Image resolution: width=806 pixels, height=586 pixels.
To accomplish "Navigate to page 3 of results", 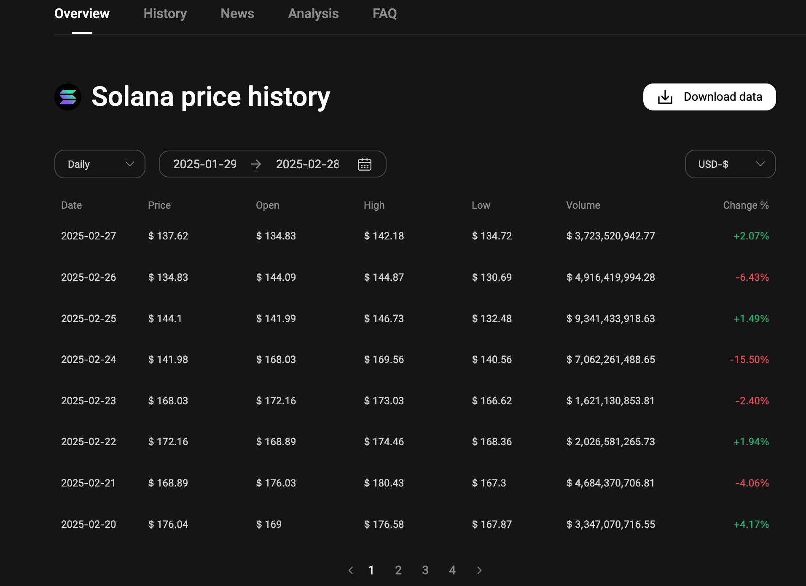I will tap(425, 570).
